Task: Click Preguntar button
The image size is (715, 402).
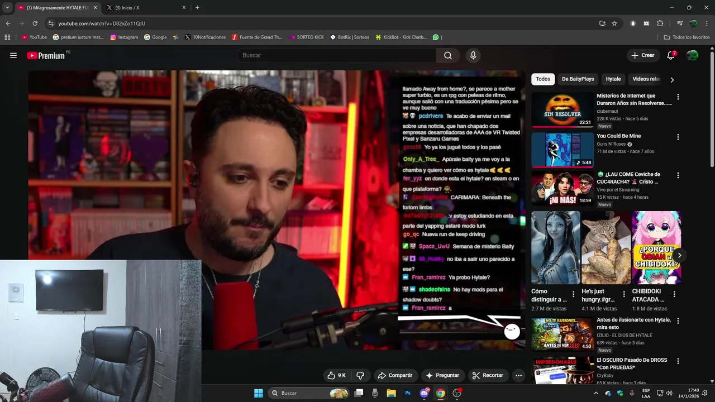Action: pos(442,375)
